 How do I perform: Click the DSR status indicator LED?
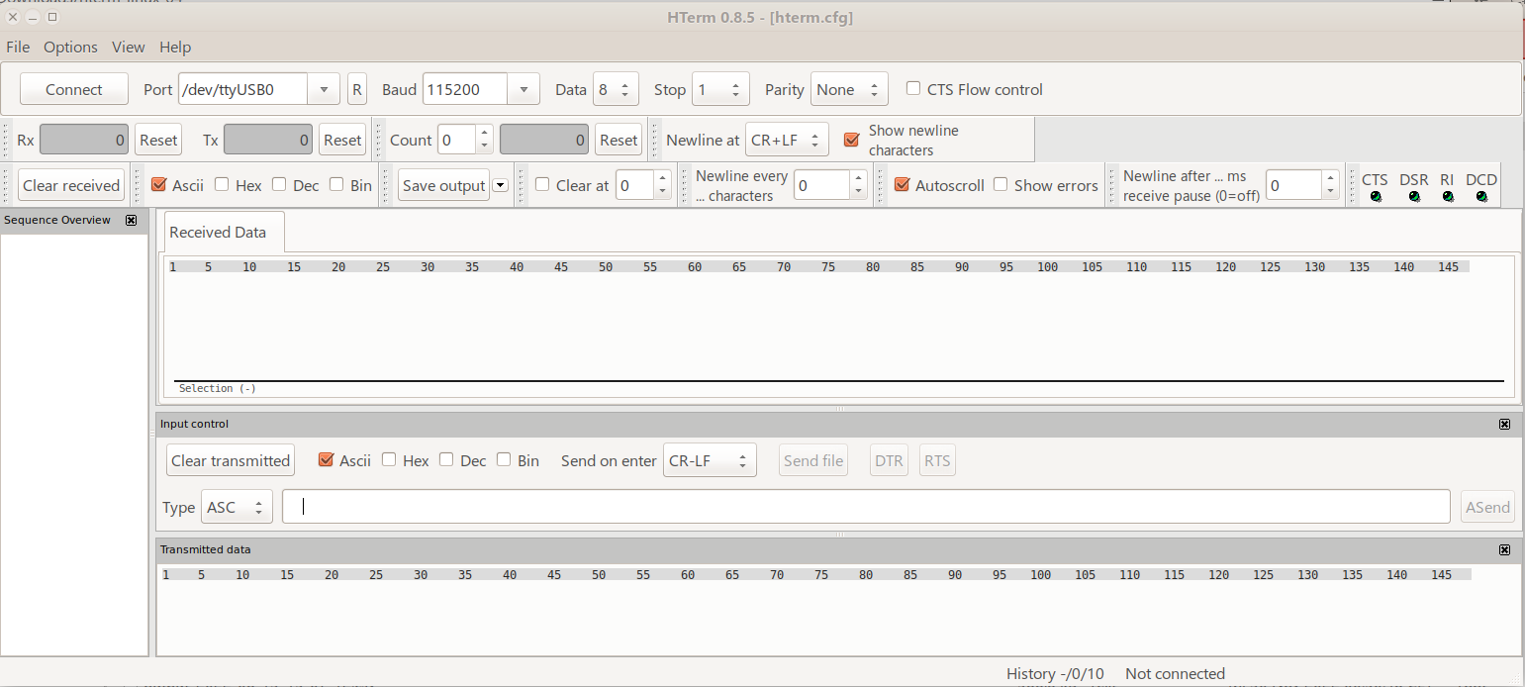pyautogui.click(x=1414, y=196)
